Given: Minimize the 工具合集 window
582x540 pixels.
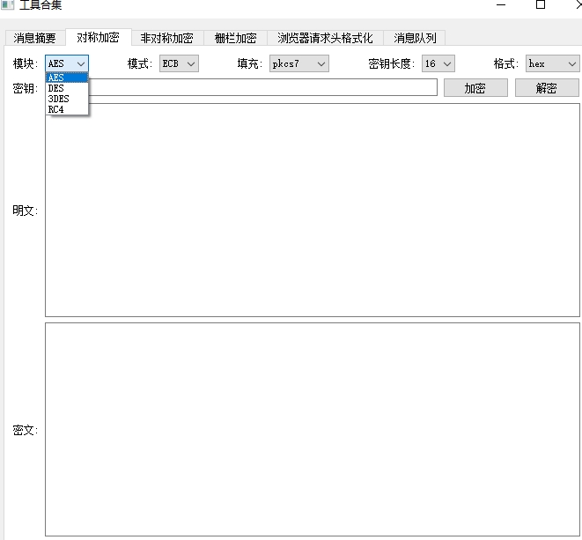Looking at the screenshot, I should [x=501, y=4].
